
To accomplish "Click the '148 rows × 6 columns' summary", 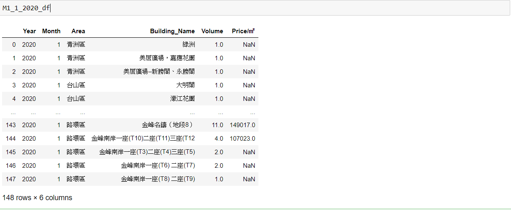I will tap(37, 198).
